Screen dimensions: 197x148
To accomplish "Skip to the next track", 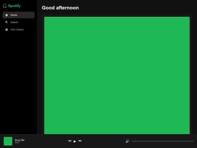I will pos(80,141).
